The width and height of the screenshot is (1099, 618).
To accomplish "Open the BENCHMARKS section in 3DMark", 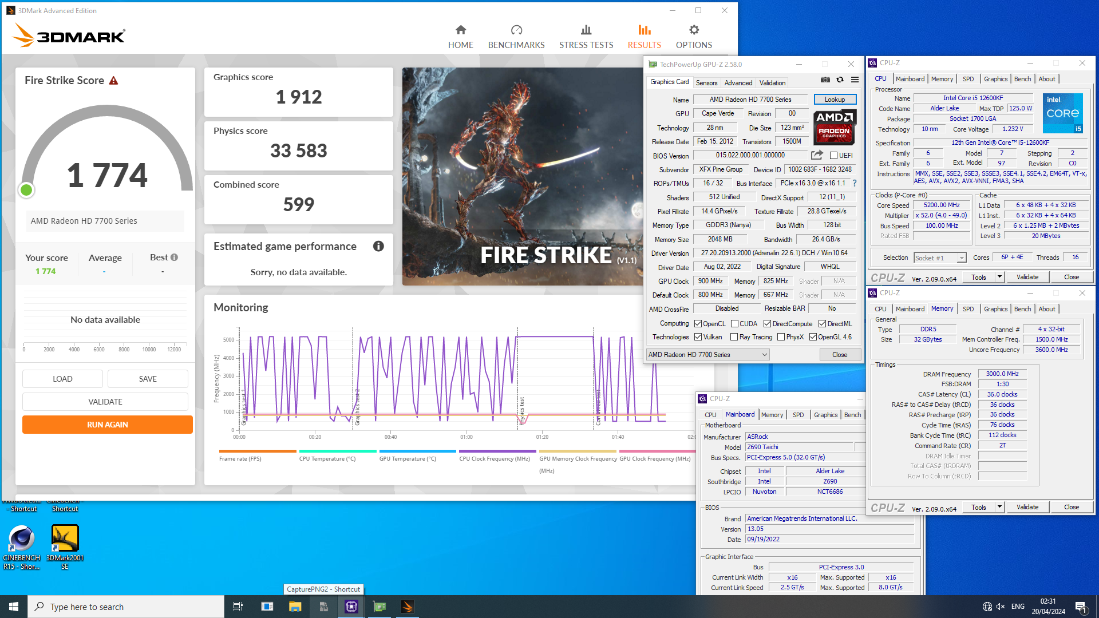I will pos(516,37).
